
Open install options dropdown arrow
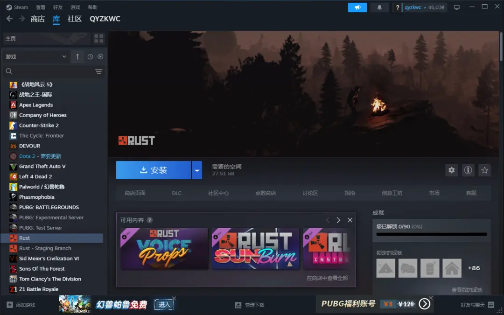[x=197, y=170]
